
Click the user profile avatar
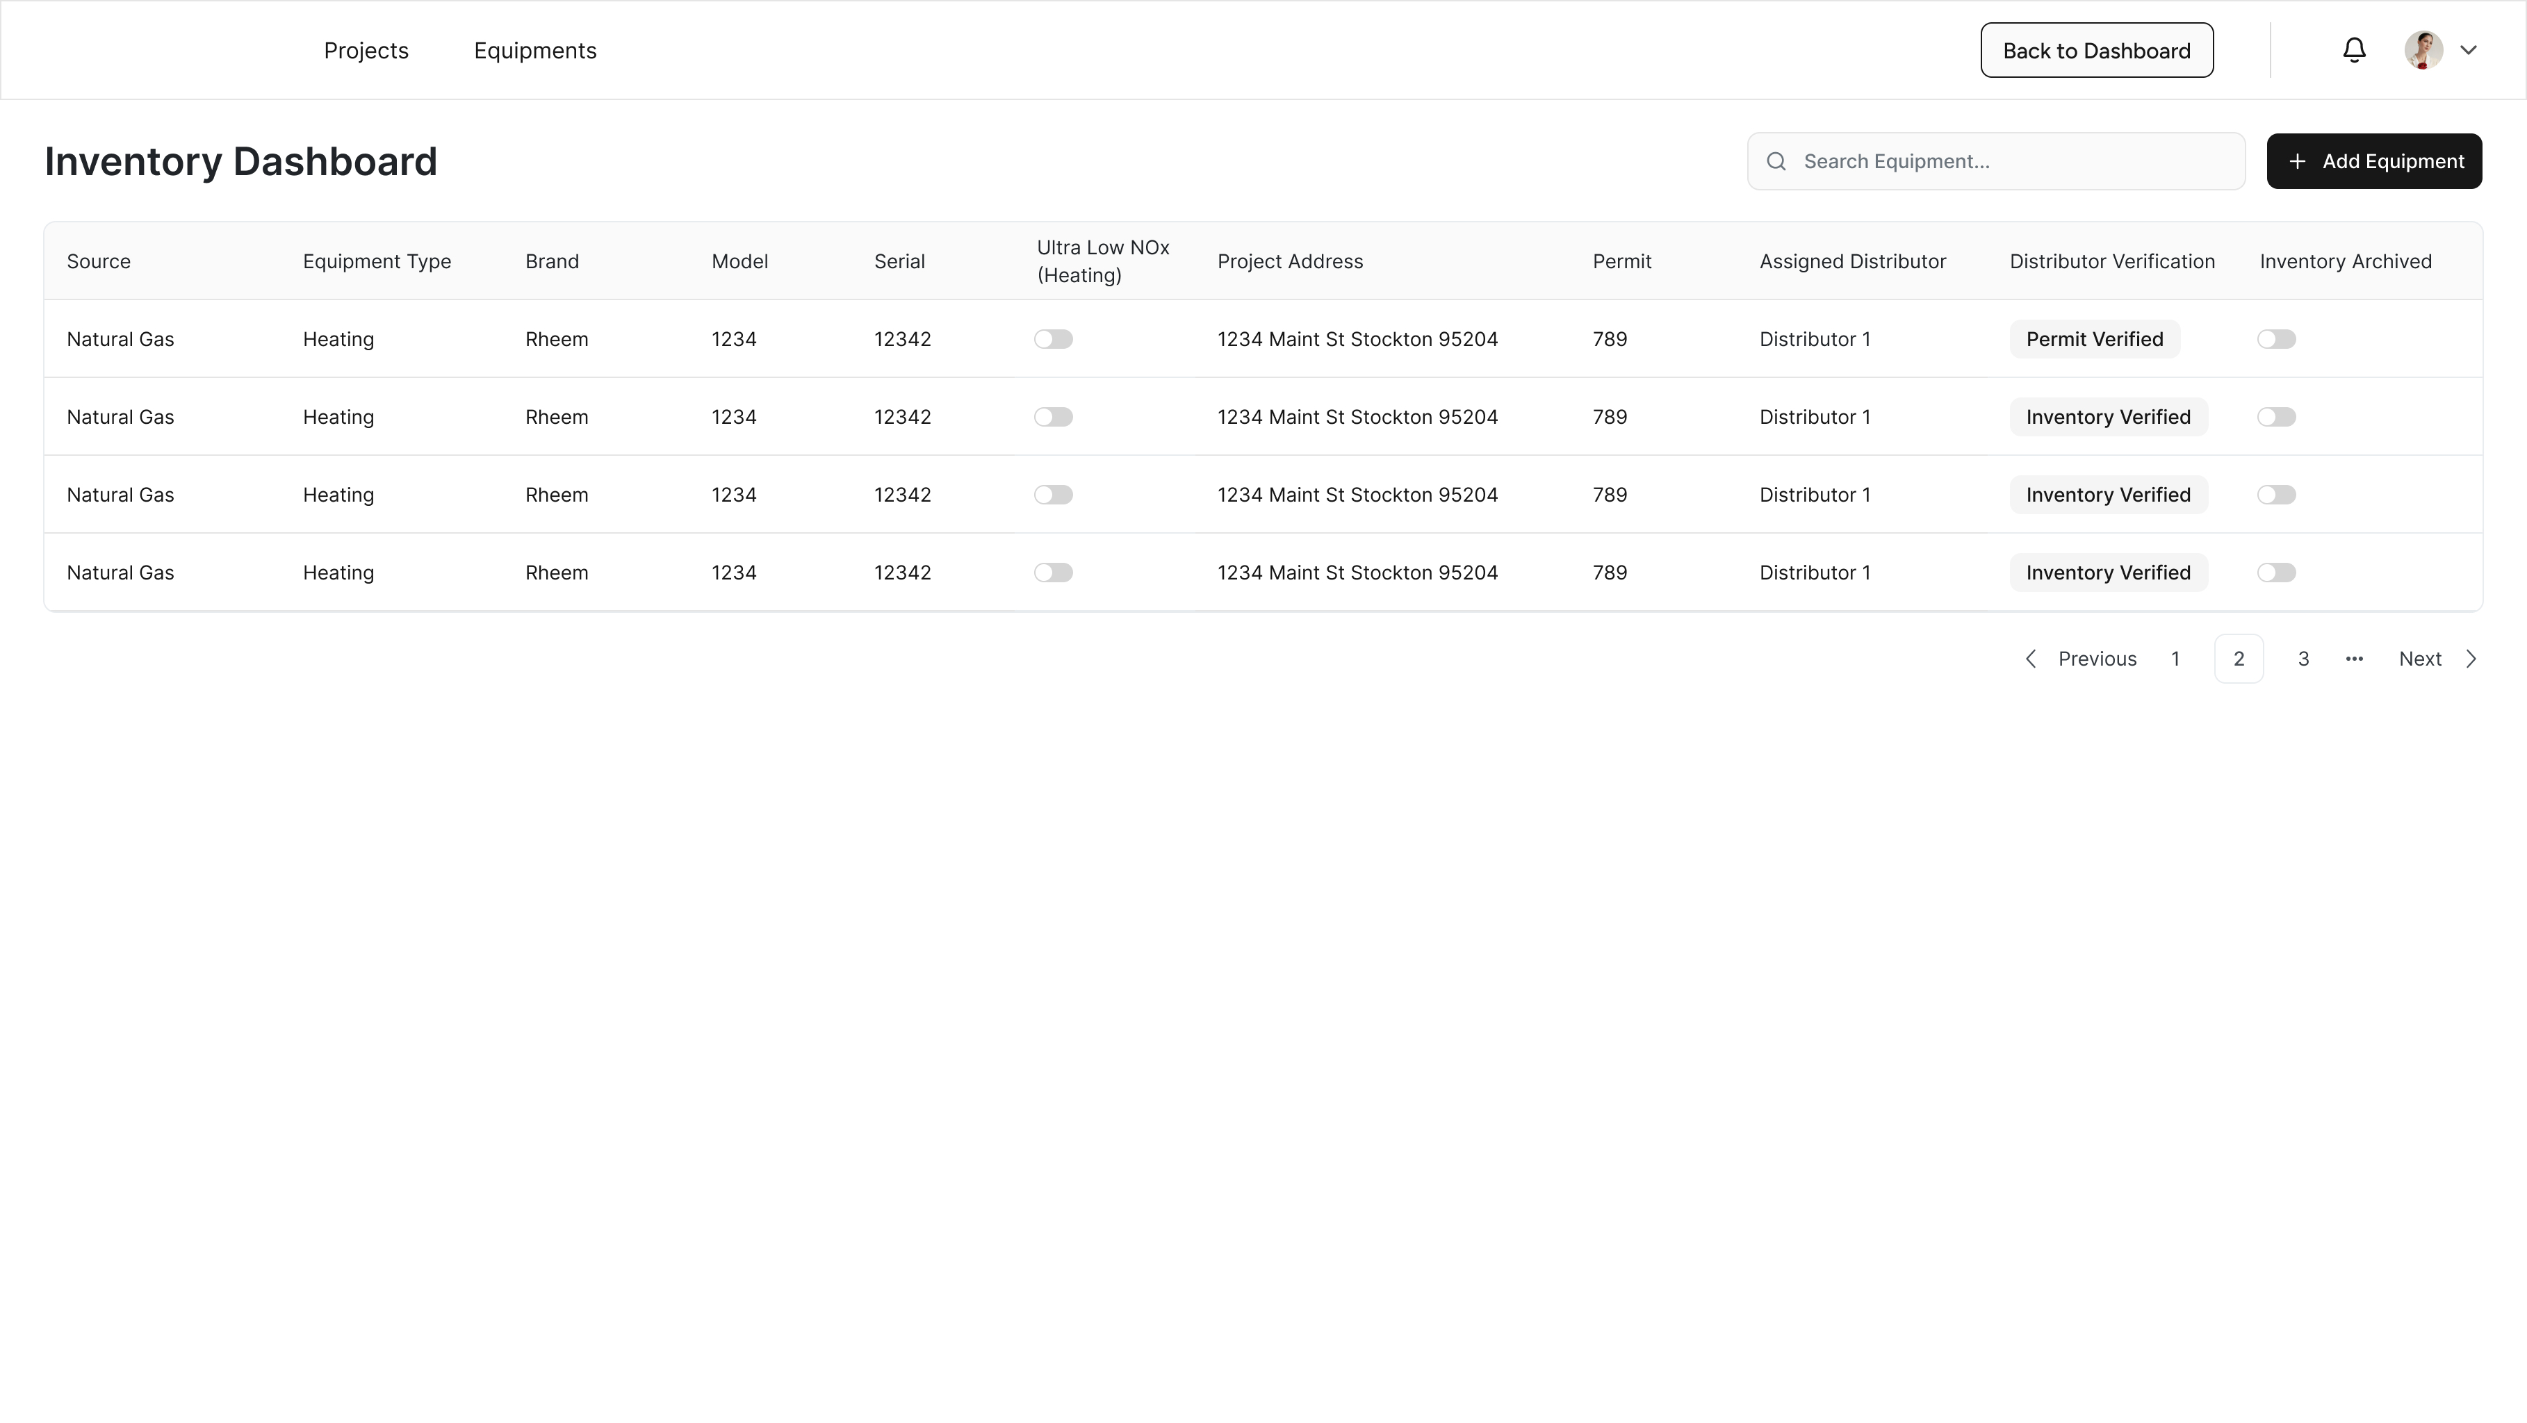click(2423, 50)
